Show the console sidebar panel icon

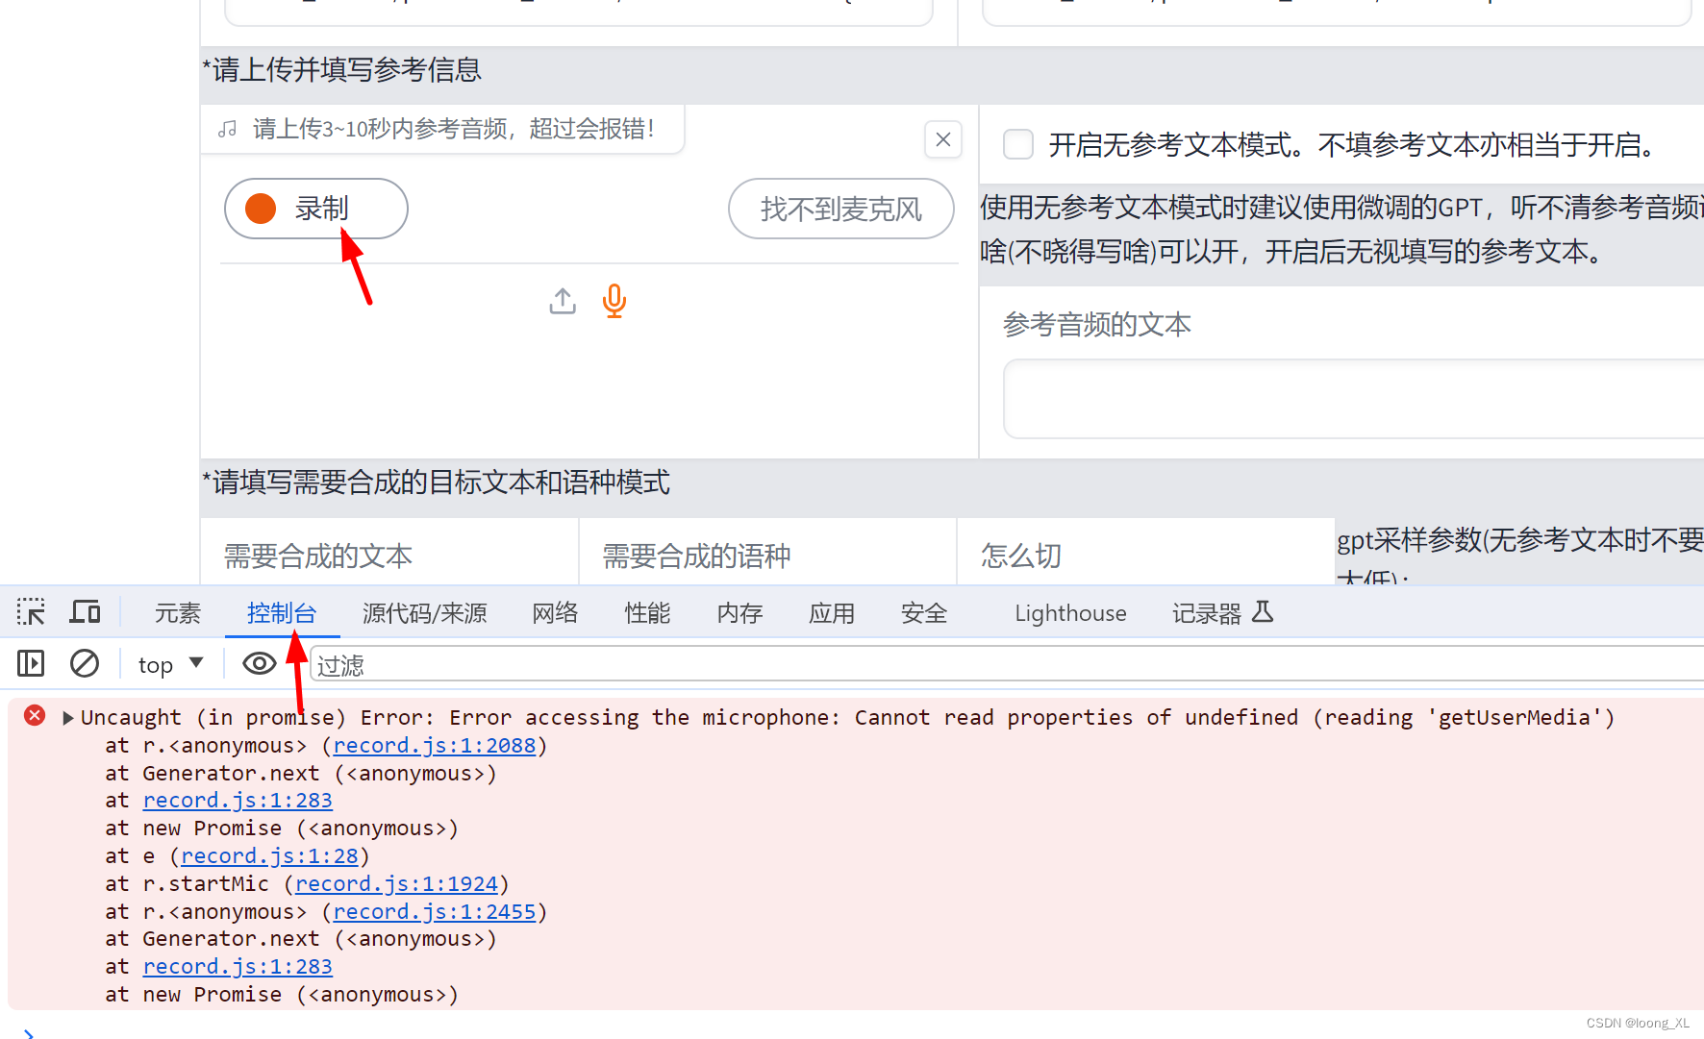click(31, 663)
